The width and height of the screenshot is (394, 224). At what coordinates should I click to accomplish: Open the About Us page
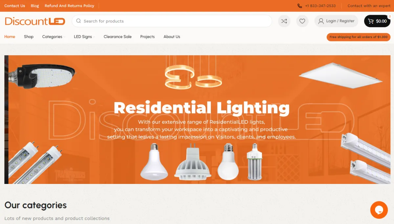pos(172,37)
